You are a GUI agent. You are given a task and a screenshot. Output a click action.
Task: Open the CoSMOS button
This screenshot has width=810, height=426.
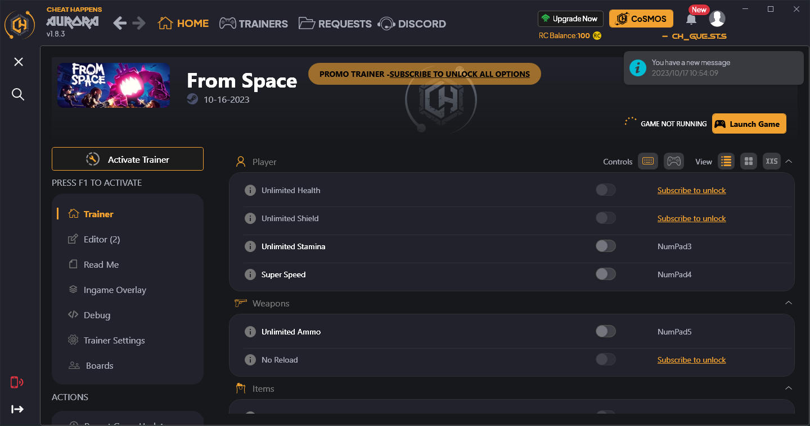click(x=641, y=19)
